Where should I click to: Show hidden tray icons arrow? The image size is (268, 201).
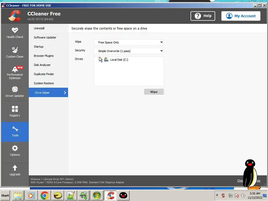click(217, 195)
